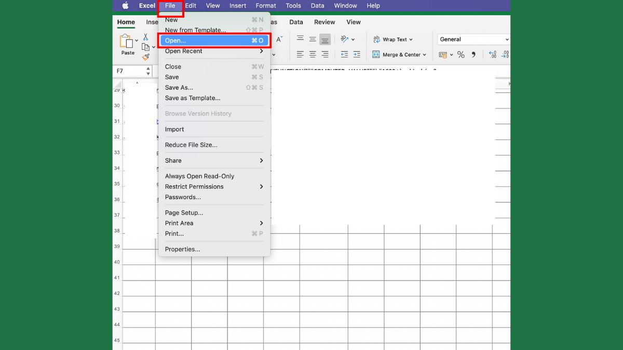Image resolution: width=623 pixels, height=350 pixels.
Task: Select the Format Painter brush
Action: tap(146, 57)
